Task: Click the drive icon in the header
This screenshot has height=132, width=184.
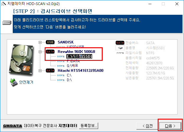Action: (x=7, y=23)
